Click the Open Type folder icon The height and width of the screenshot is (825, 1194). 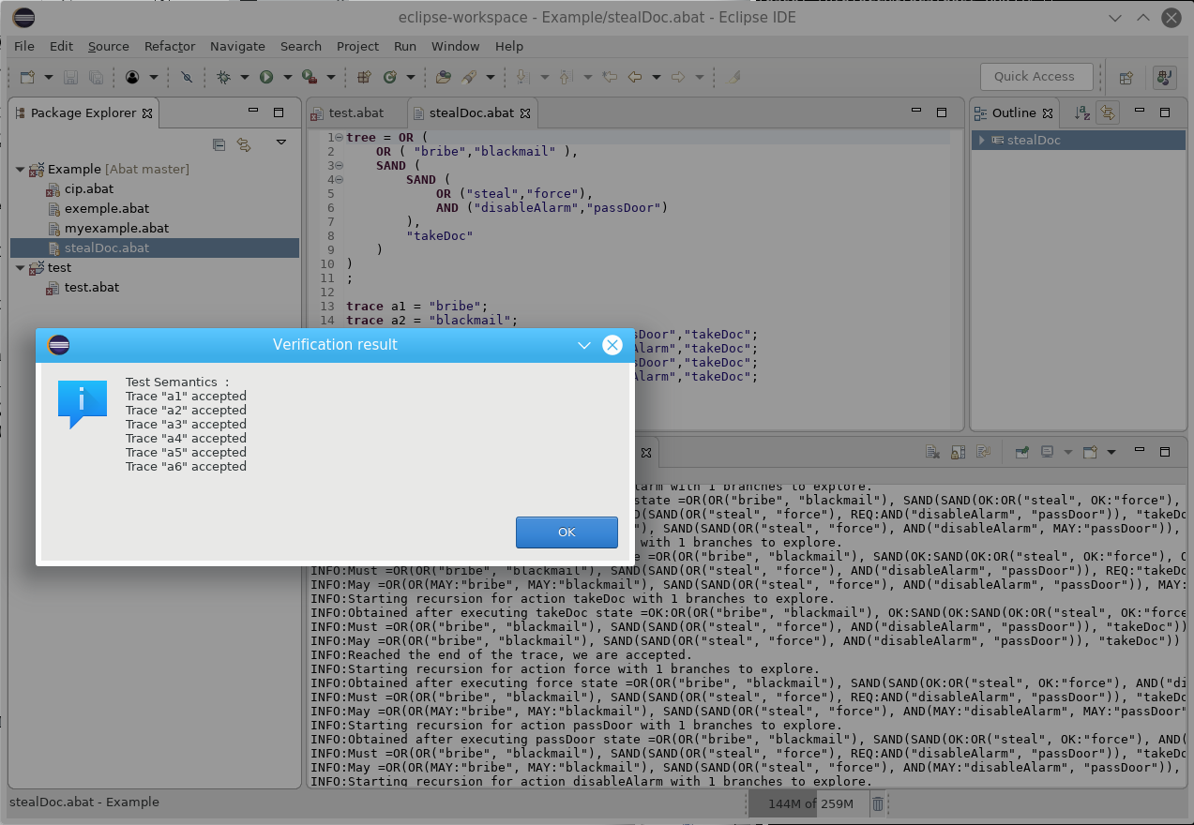click(444, 77)
